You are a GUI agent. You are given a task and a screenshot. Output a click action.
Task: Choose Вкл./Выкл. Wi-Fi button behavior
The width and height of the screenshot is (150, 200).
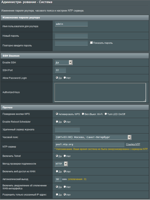click(x=83, y=114)
